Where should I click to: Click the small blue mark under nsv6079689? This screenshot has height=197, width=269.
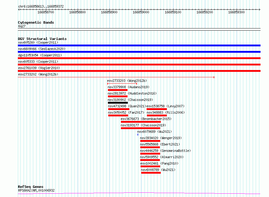(138, 135)
